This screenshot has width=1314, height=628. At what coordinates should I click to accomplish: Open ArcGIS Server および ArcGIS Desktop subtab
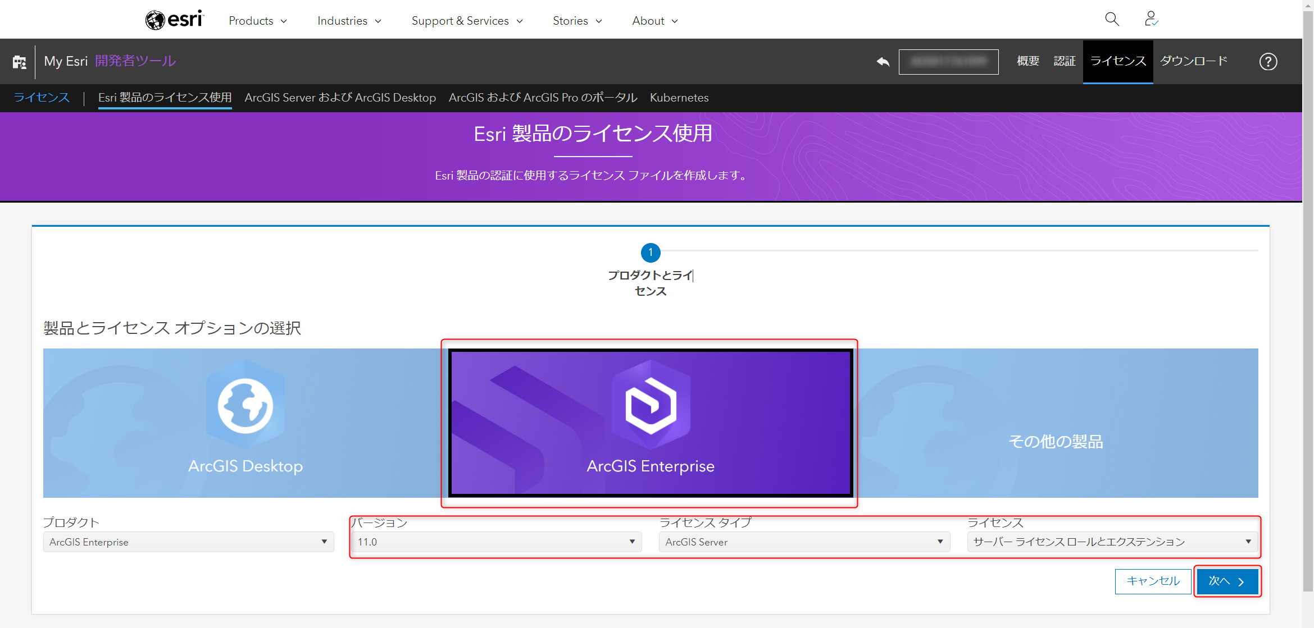[340, 98]
